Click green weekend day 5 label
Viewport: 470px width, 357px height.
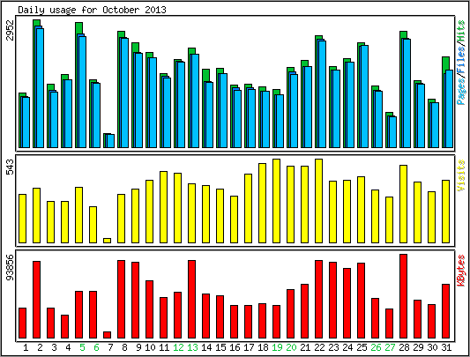tap(82, 347)
